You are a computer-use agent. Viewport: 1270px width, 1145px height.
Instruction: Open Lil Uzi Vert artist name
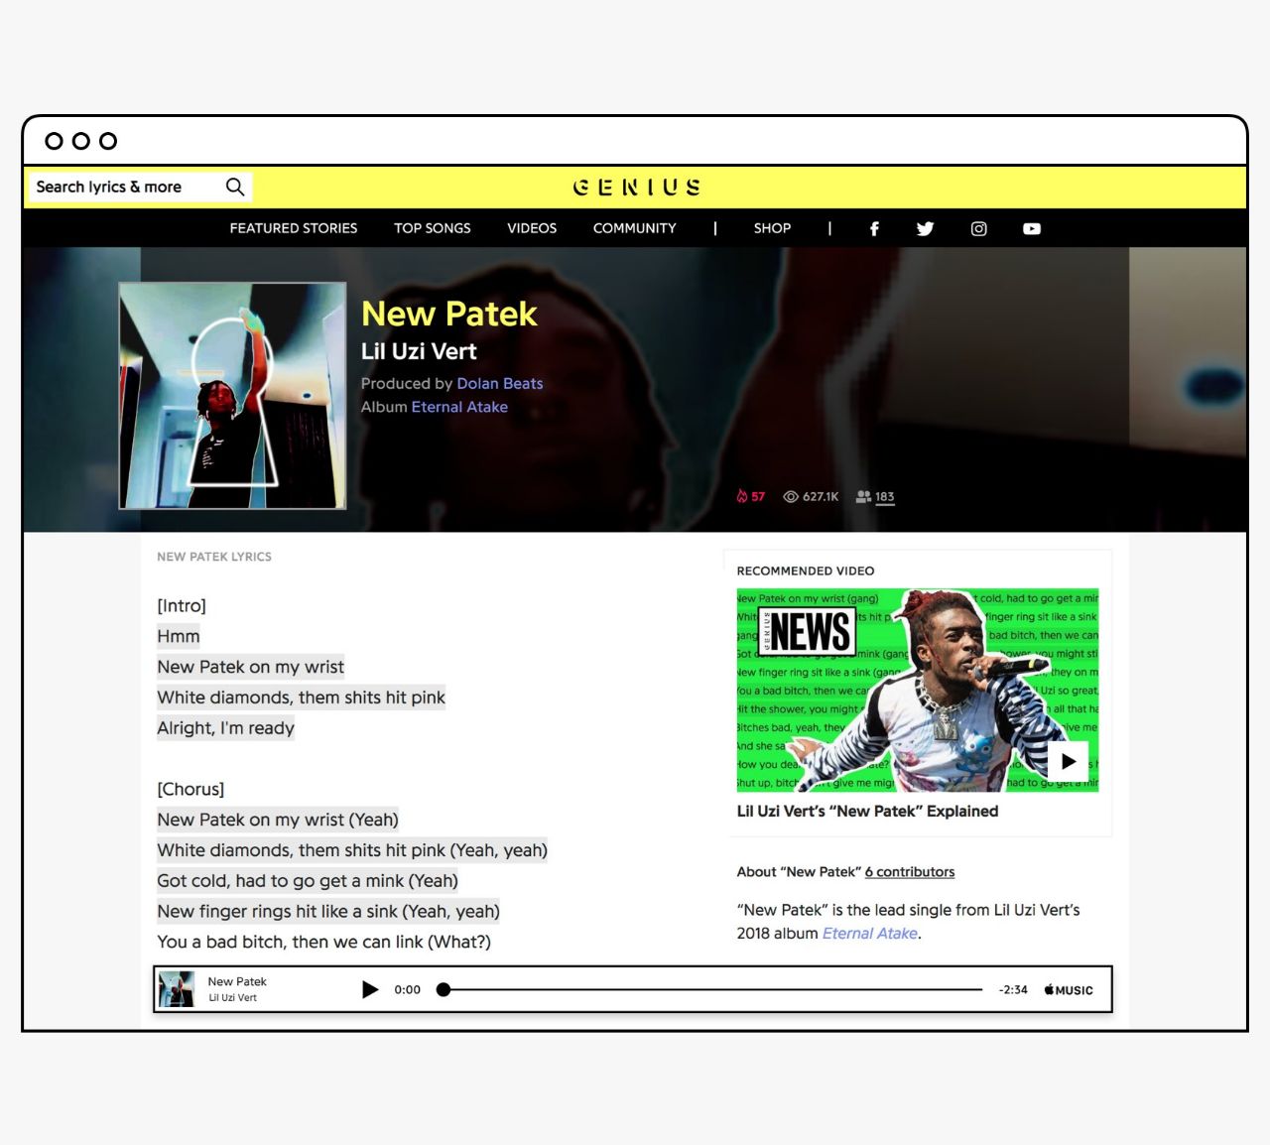point(419,351)
